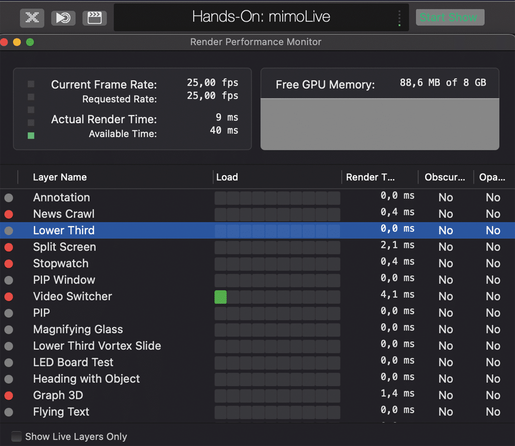Click the Obscured column header
Image resolution: width=515 pixels, height=446 pixels.
click(x=445, y=177)
